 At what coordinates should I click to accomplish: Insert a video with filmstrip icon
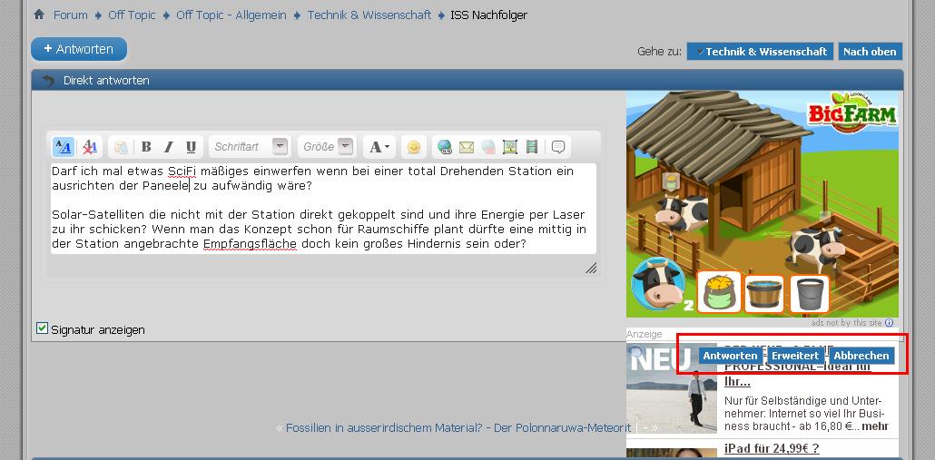pos(532,147)
